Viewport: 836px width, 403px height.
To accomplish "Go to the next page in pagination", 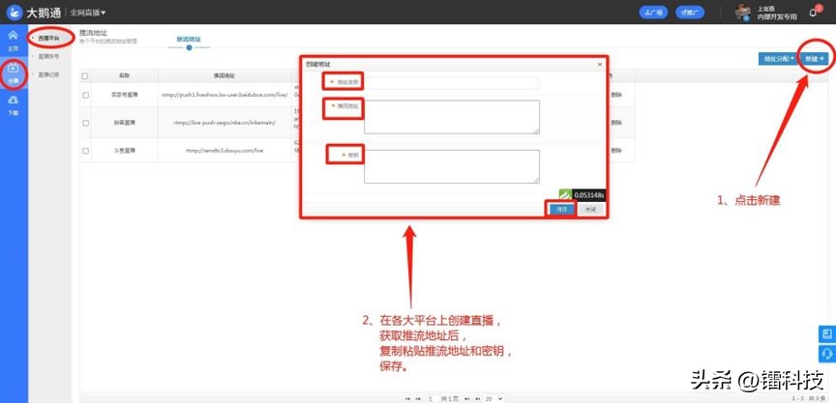I will click(x=467, y=398).
